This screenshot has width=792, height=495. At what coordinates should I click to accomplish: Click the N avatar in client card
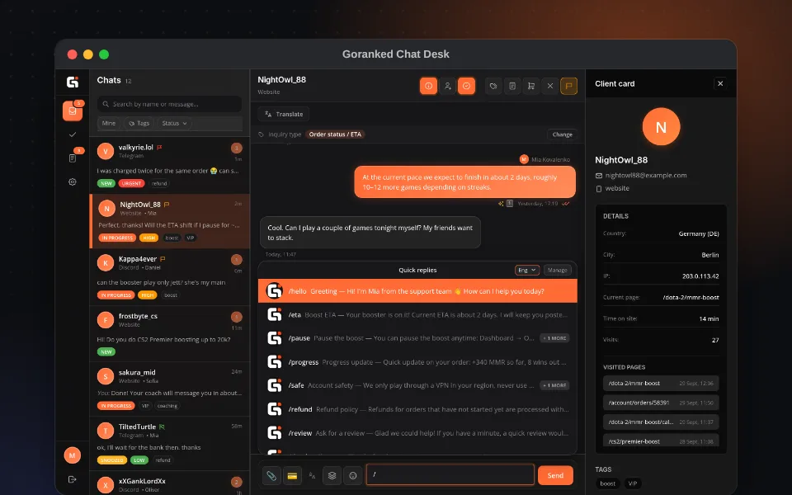click(x=661, y=127)
